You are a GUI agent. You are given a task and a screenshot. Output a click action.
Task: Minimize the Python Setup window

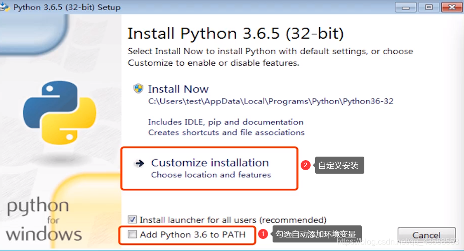(x=405, y=7)
